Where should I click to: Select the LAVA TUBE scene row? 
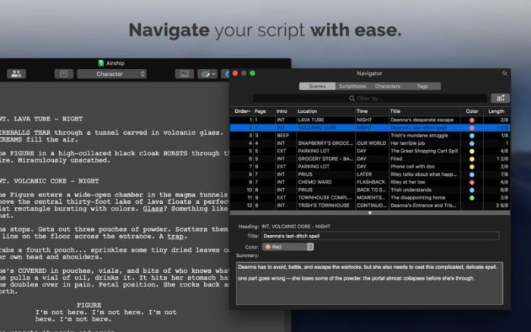point(370,121)
